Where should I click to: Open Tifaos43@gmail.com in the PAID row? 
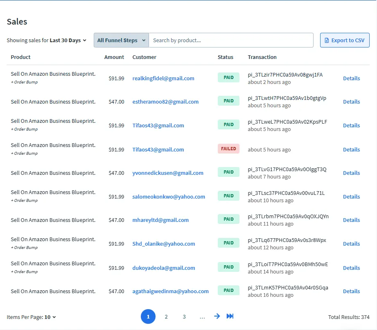[158, 126]
